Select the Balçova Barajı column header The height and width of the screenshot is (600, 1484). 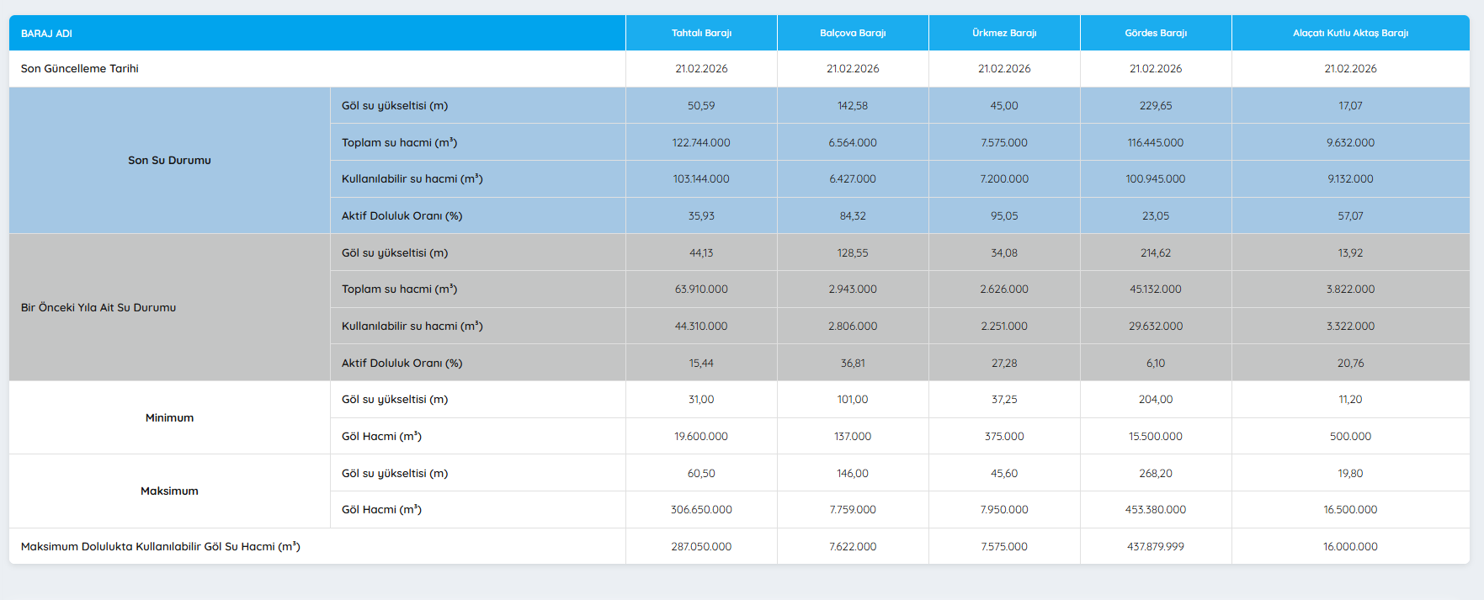[853, 34]
